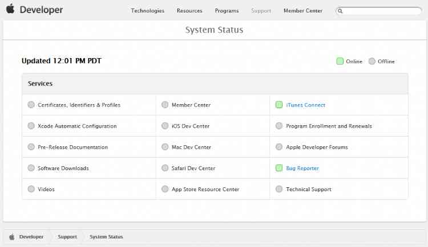
Task: Select the Support menu item
Action: (261, 11)
